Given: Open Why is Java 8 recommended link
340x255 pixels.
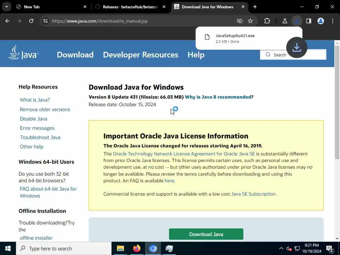Looking at the screenshot, I should point(218,97).
